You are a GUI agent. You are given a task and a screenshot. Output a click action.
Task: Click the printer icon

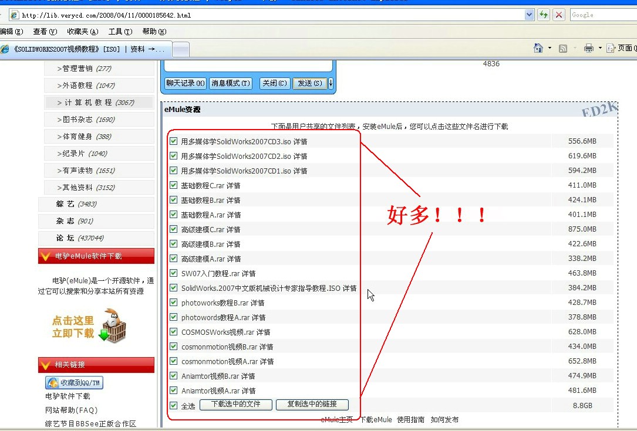tap(589, 48)
